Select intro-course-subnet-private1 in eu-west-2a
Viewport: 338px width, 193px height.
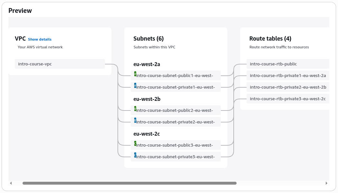(175, 87)
